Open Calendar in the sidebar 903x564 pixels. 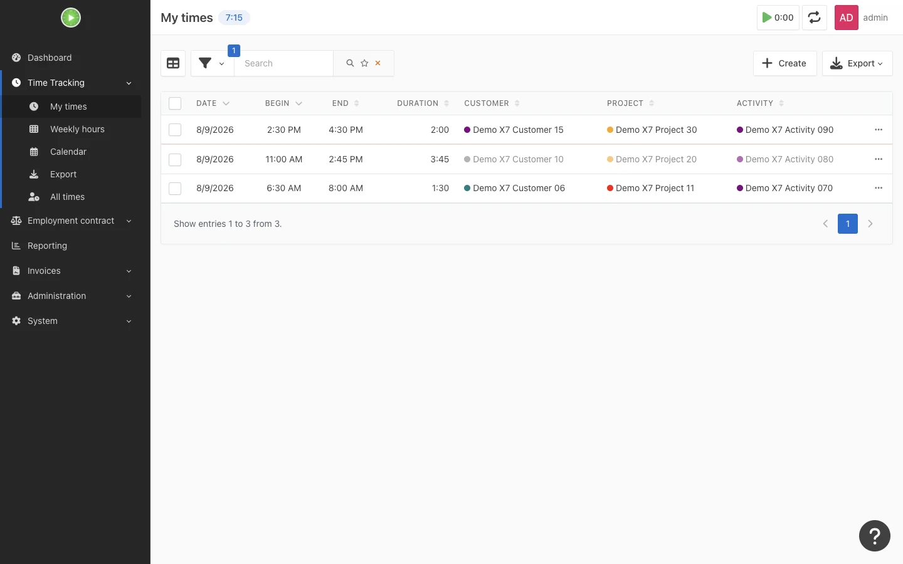click(x=71, y=152)
